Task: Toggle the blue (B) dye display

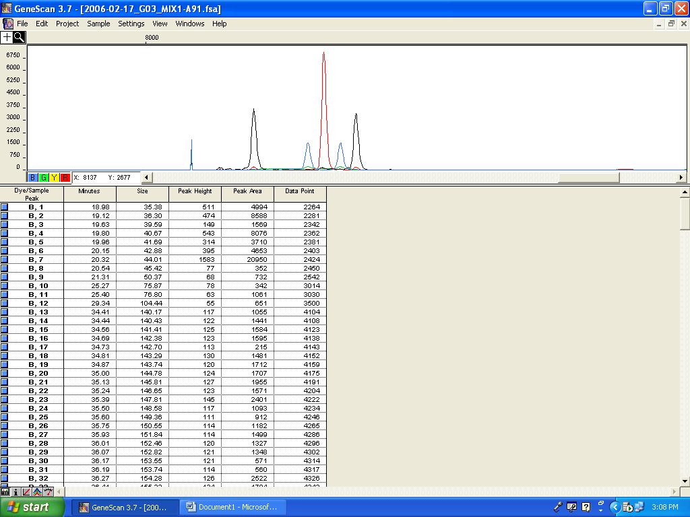Action: tap(32, 178)
